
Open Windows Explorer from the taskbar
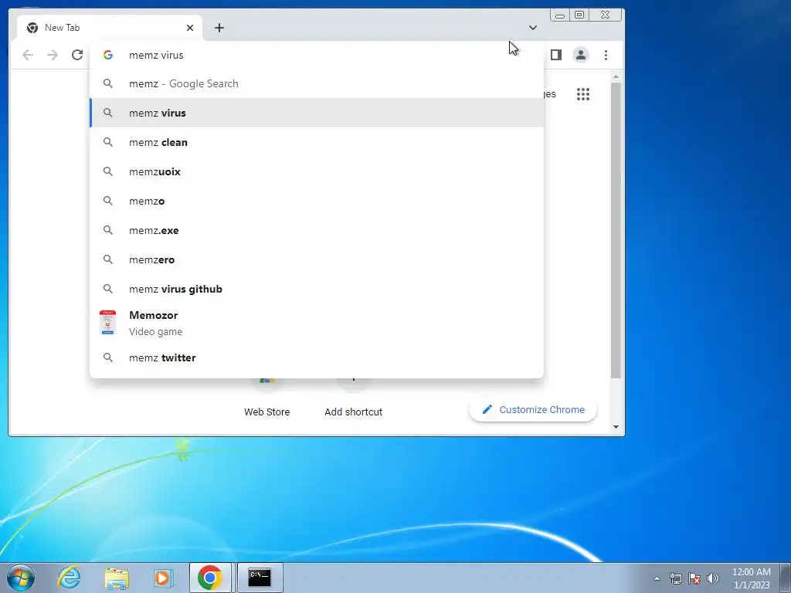coord(116,578)
